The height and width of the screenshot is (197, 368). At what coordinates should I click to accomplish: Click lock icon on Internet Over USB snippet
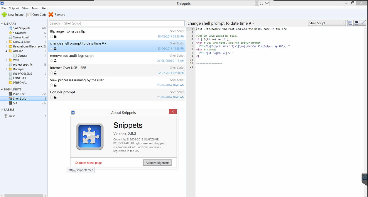[55, 73]
